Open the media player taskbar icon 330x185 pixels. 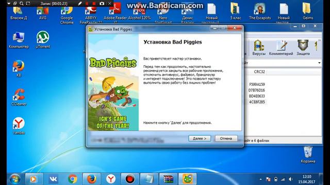pos(34,179)
